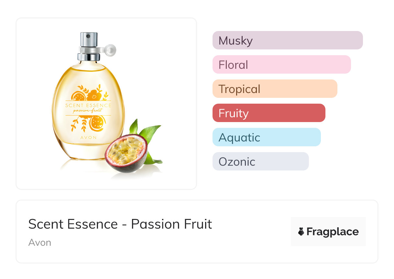Image resolution: width=394 pixels, height=279 pixels.
Task: Click the Musky label text
Action: 235,41
